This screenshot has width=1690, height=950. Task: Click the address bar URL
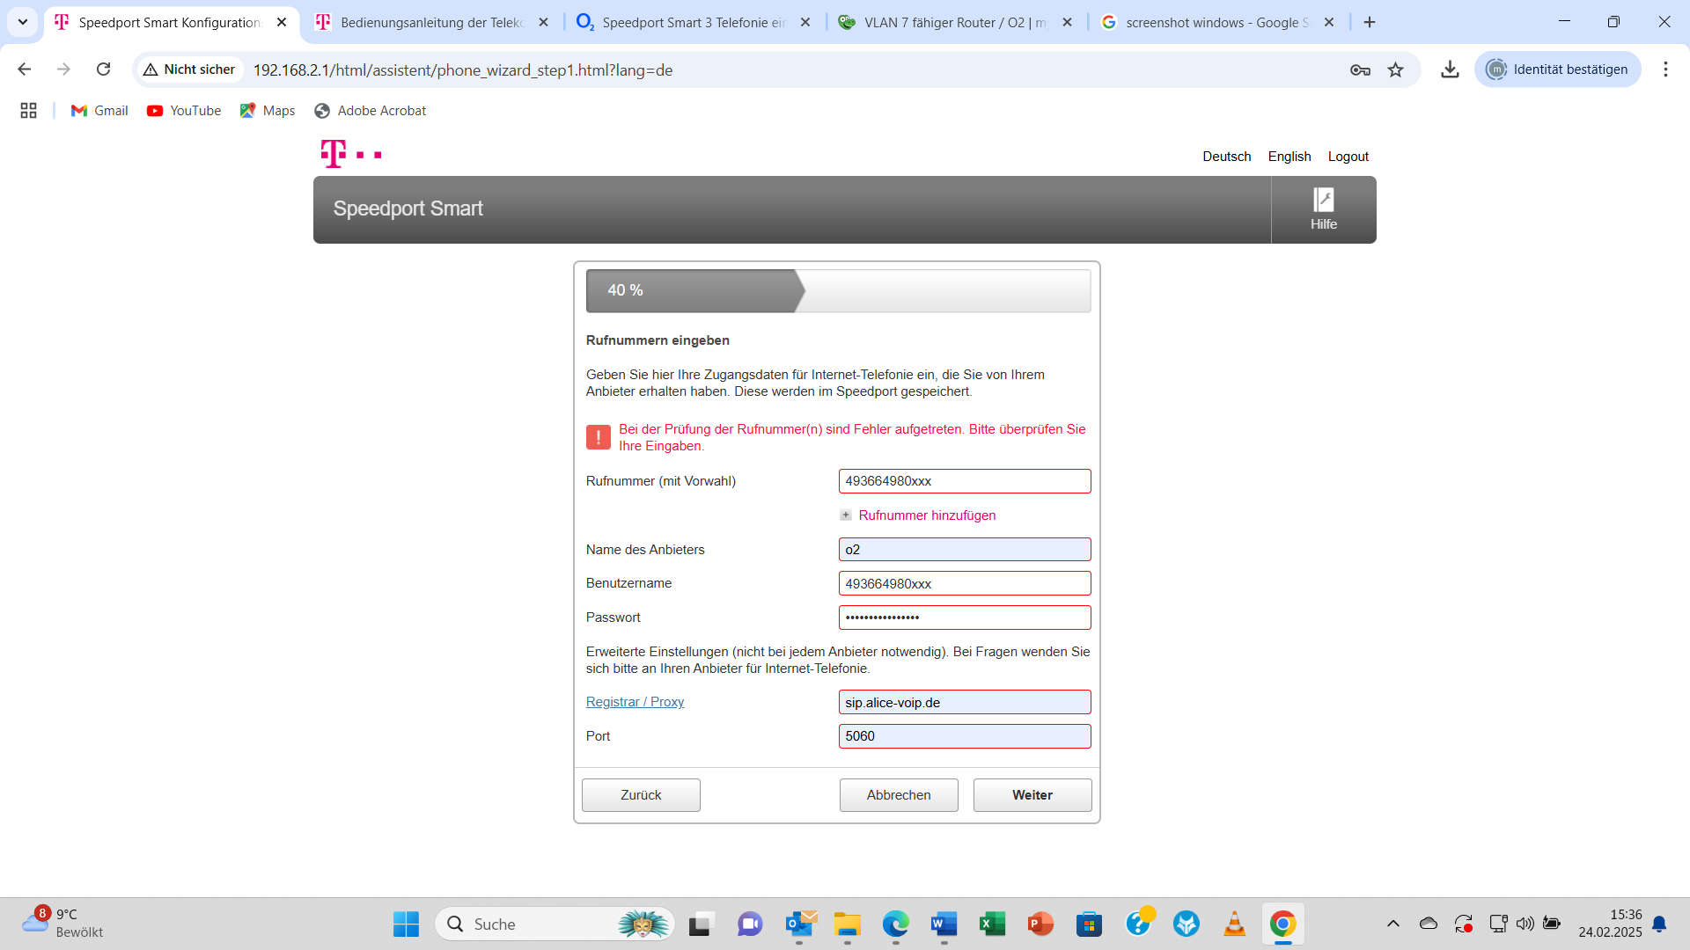tap(463, 70)
